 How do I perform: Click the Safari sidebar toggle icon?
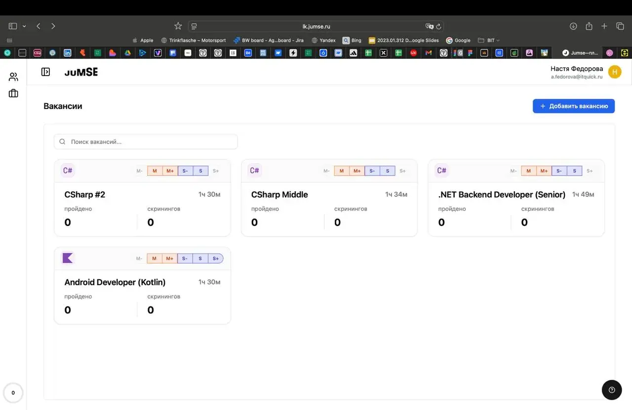[13, 26]
